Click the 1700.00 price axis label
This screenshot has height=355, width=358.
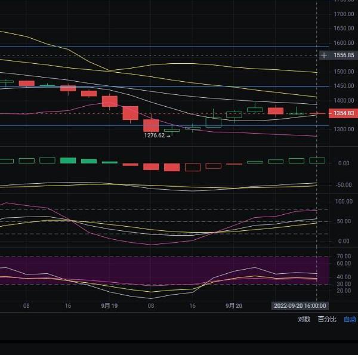(x=344, y=14)
